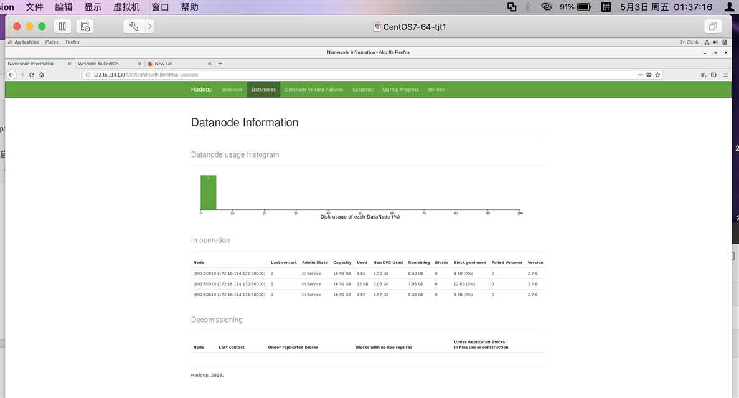Click macOS Bluetooth icon in menu bar
Screen dimensions: 739x398
tap(528, 7)
